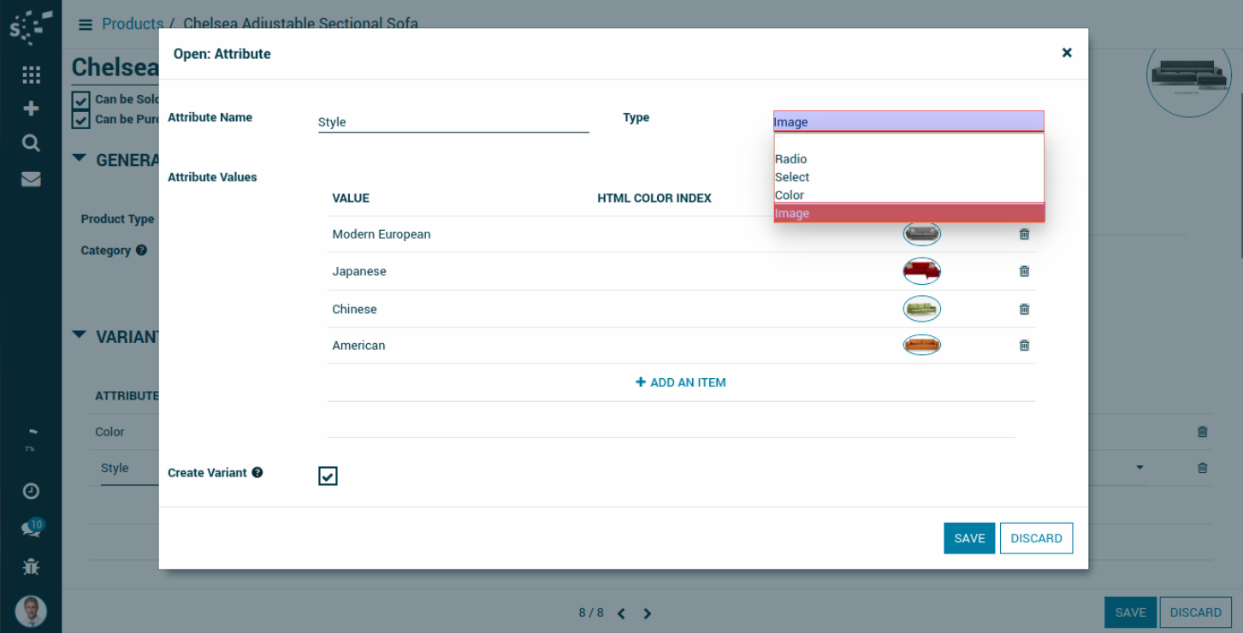Click the plus icon in left sidebar
This screenshot has width=1243, height=633.
31,109
